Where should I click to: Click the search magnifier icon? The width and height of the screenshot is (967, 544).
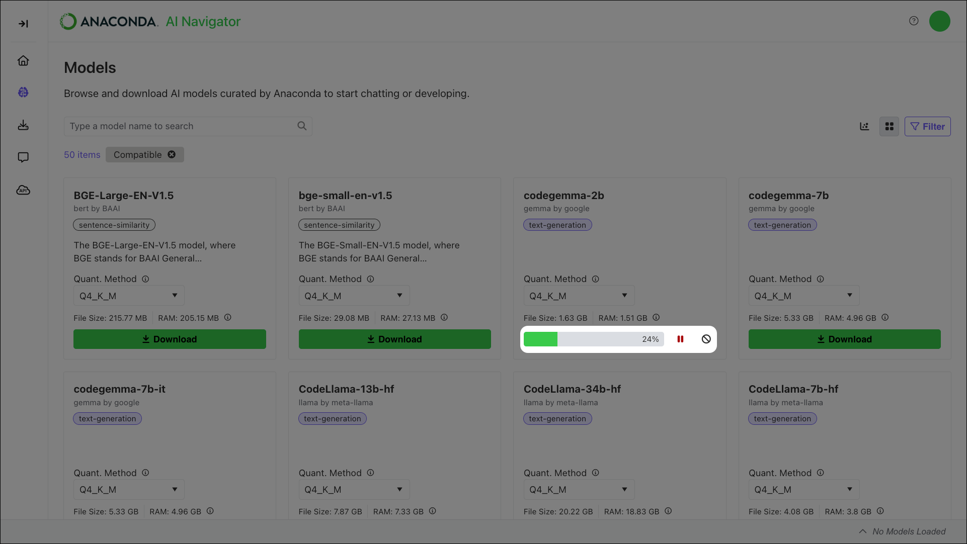(x=302, y=126)
